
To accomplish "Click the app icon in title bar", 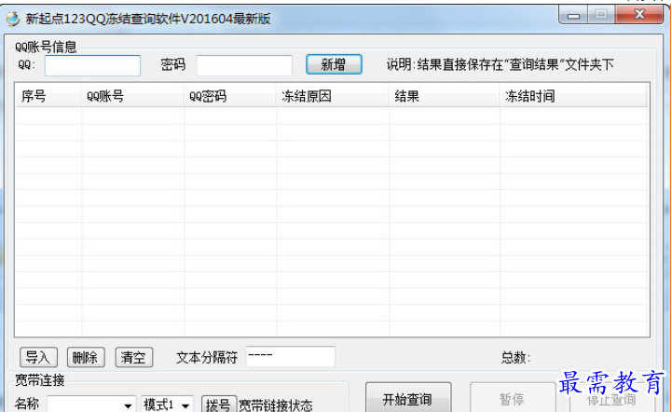I will [x=12, y=19].
